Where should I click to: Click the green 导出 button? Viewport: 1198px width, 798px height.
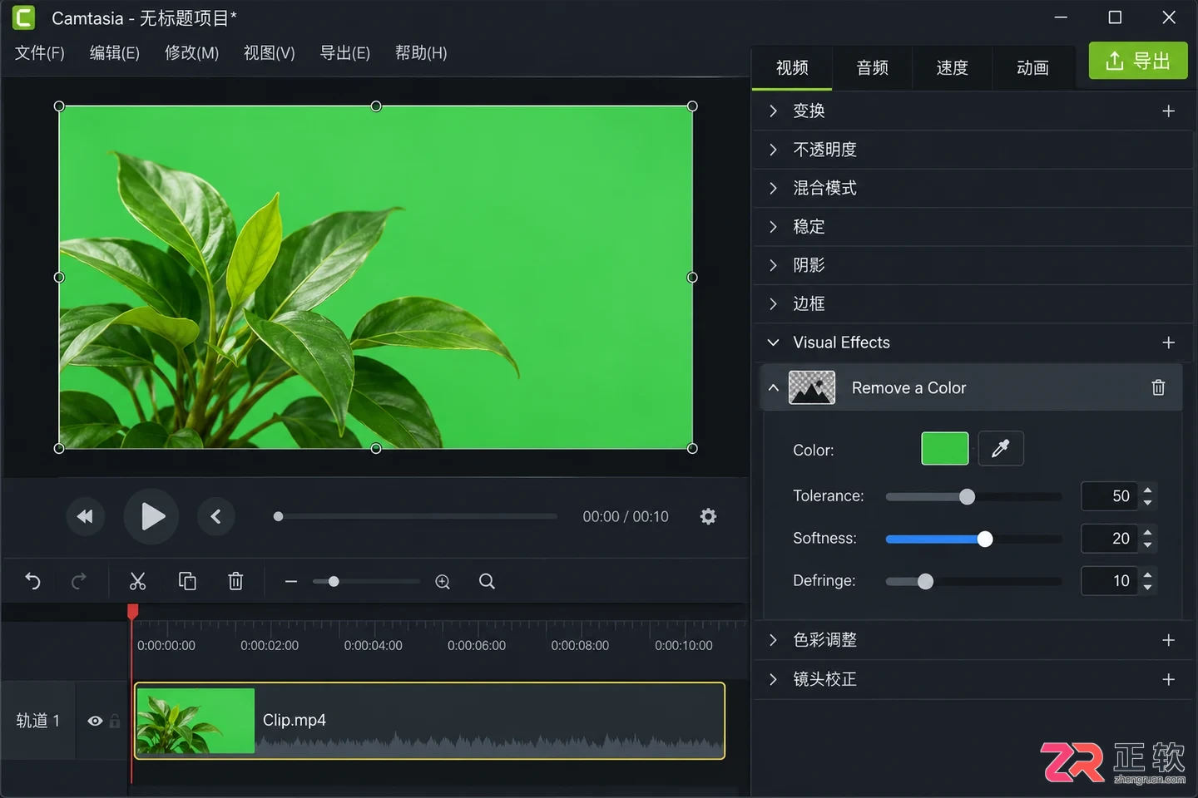click(1137, 61)
